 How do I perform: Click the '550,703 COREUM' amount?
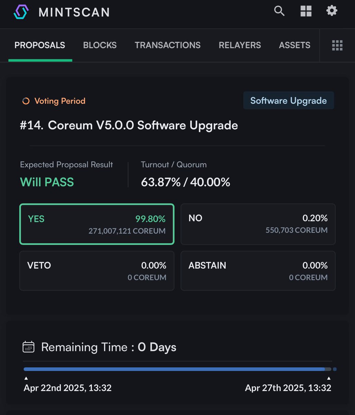[297, 230]
